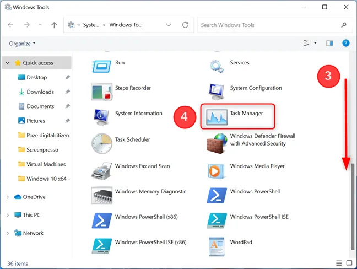Click the Refresh button in address bar
The image size is (357, 269).
tap(185, 25)
